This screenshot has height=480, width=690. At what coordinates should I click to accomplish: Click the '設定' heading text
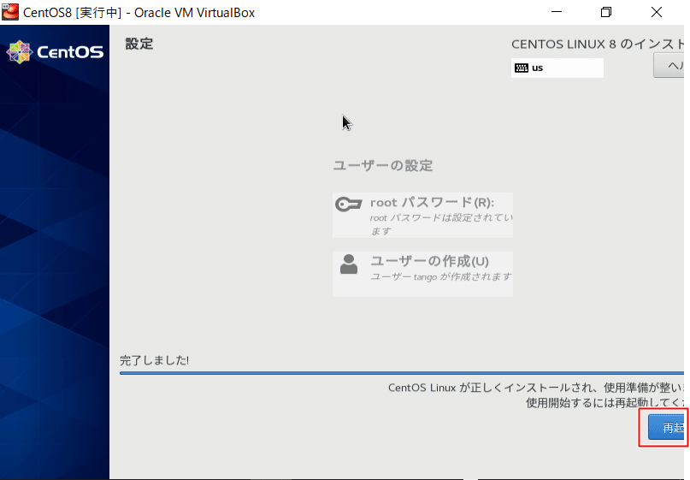[139, 44]
